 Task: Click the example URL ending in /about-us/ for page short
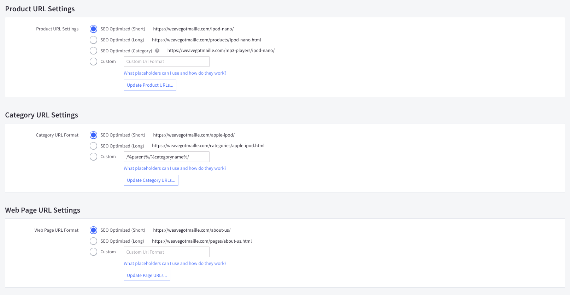click(x=192, y=230)
